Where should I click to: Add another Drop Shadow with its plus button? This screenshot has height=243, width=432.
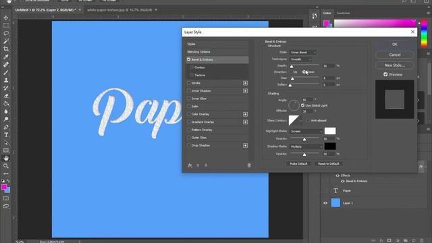(x=245, y=145)
